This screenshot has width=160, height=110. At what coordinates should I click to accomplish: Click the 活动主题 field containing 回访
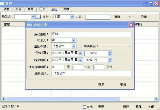pyautogui.click(x=91, y=34)
